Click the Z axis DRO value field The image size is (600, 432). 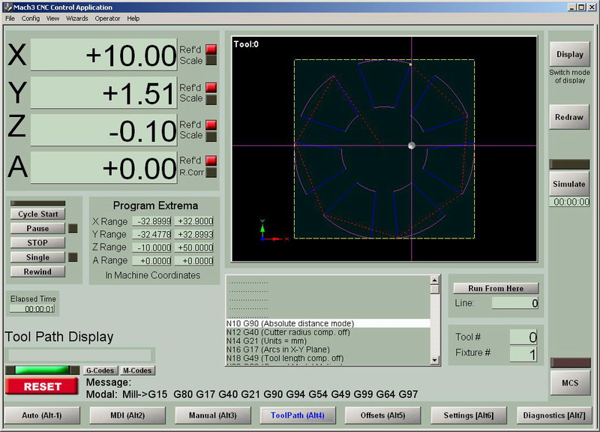tap(103, 130)
